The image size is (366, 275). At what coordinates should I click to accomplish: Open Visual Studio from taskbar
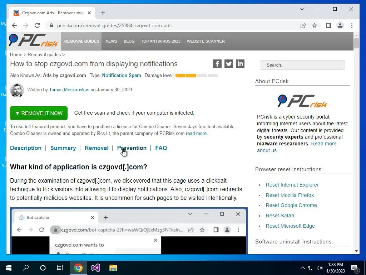click(95, 268)
